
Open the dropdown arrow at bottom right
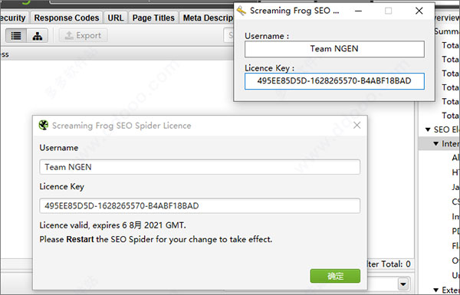(403, 284)
